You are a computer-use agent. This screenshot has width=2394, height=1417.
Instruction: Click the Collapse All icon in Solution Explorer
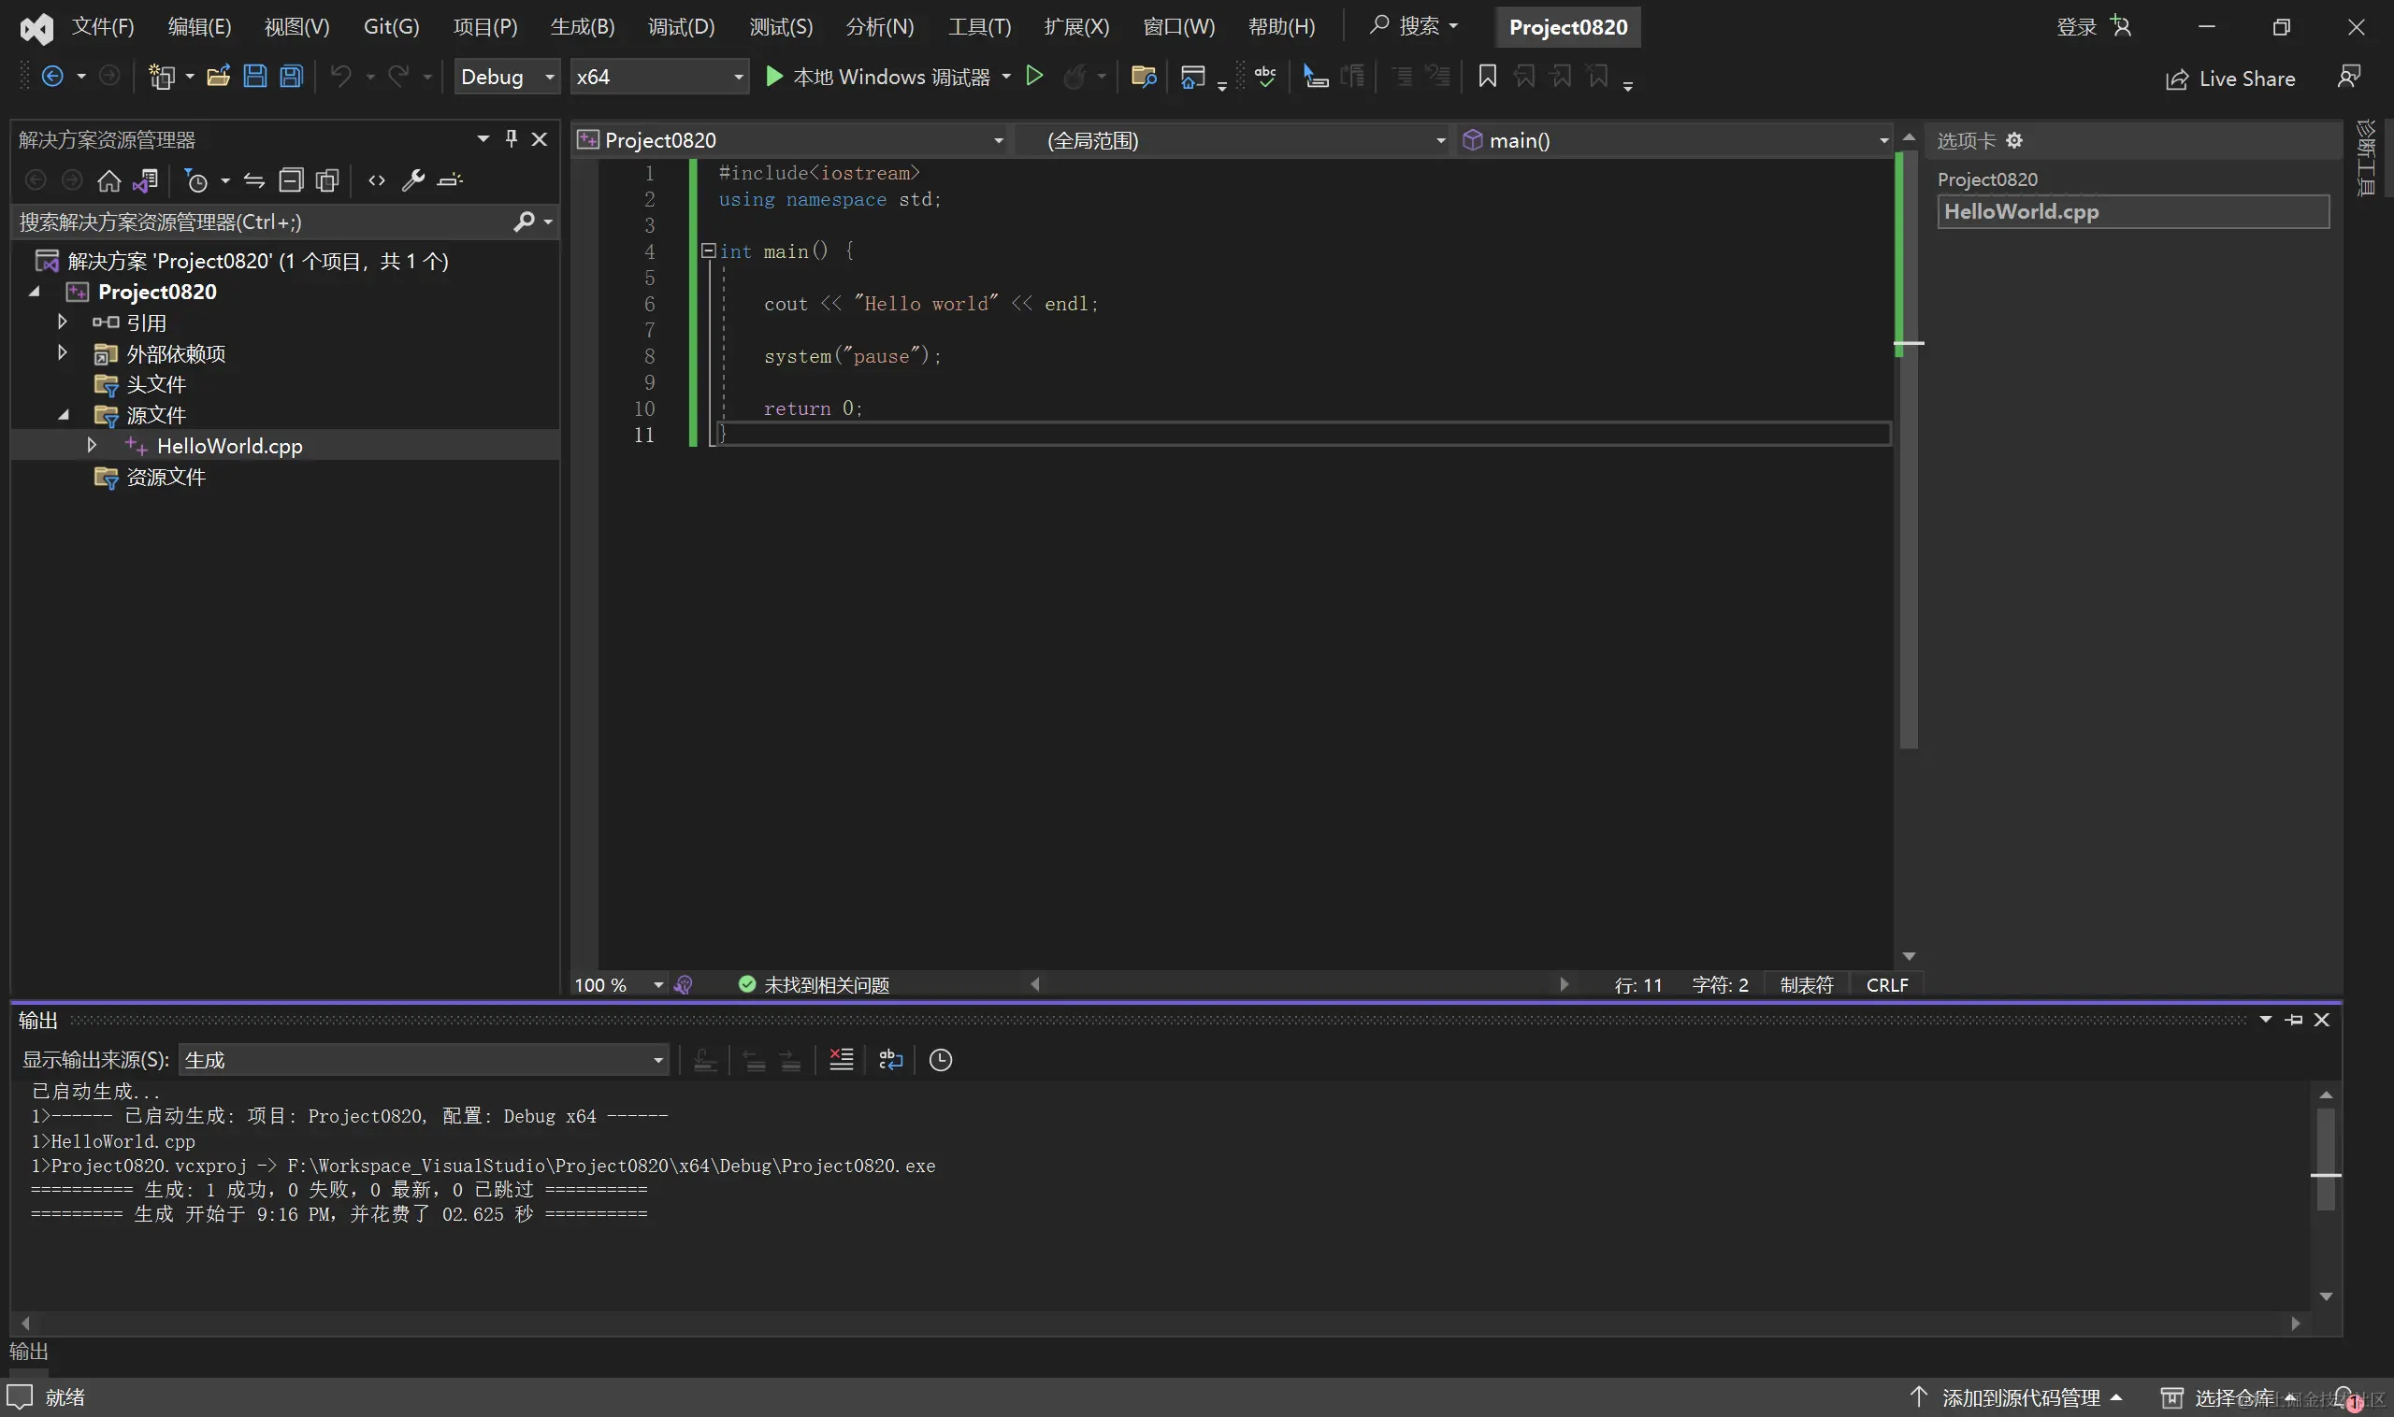tap(291, 179)
